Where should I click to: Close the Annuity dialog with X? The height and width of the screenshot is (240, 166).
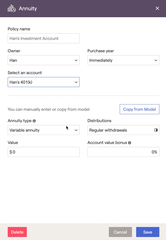pyautogui.click(x=157, y=8)
